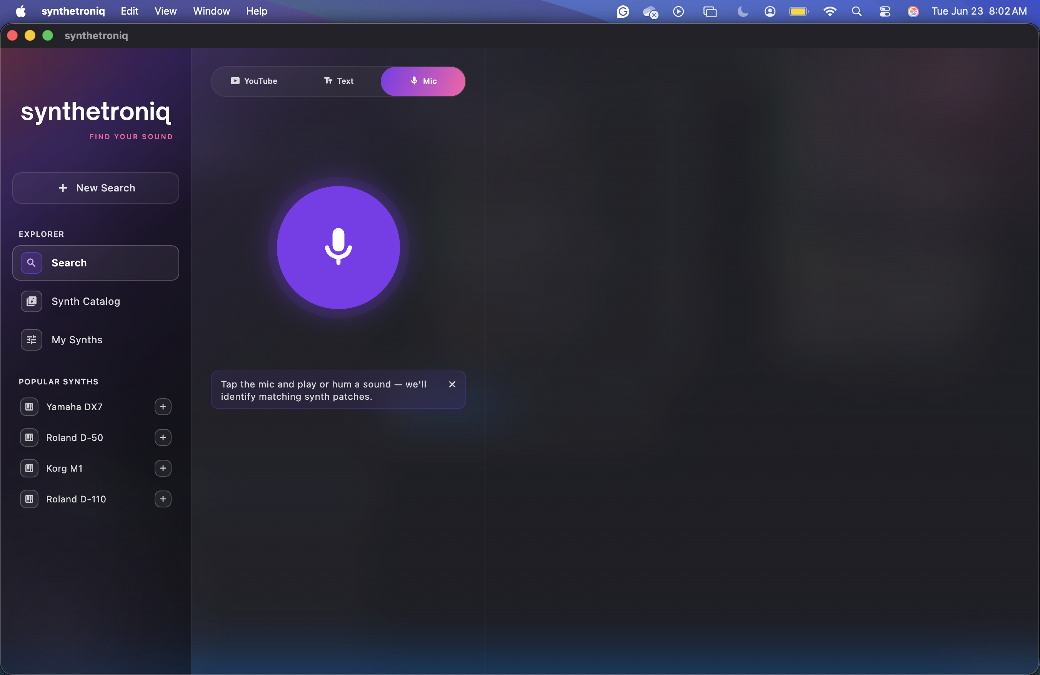Viewport: 1040px width, 675px height.
Task: Select the Mic search tab
Action: click(423, 81)
